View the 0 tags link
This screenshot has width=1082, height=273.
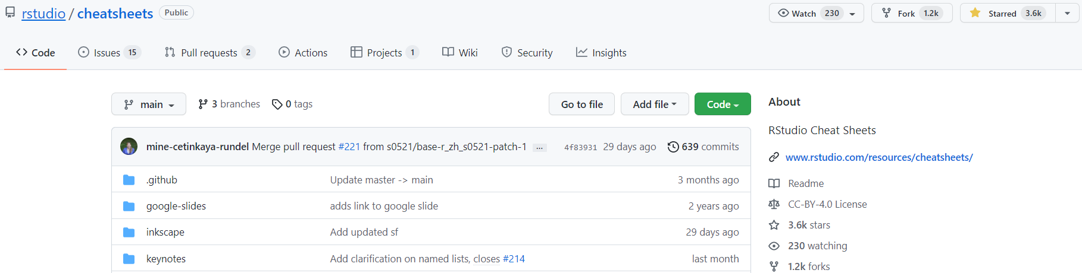point(292,104)
